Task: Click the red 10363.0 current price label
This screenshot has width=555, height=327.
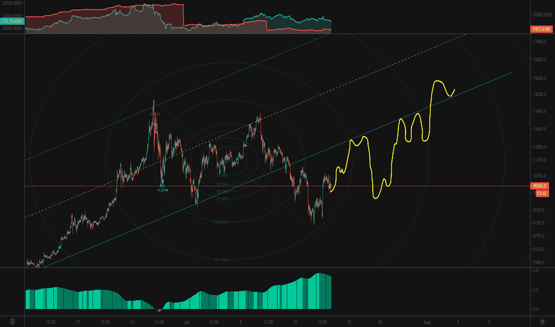Action: tap(540, 186)
